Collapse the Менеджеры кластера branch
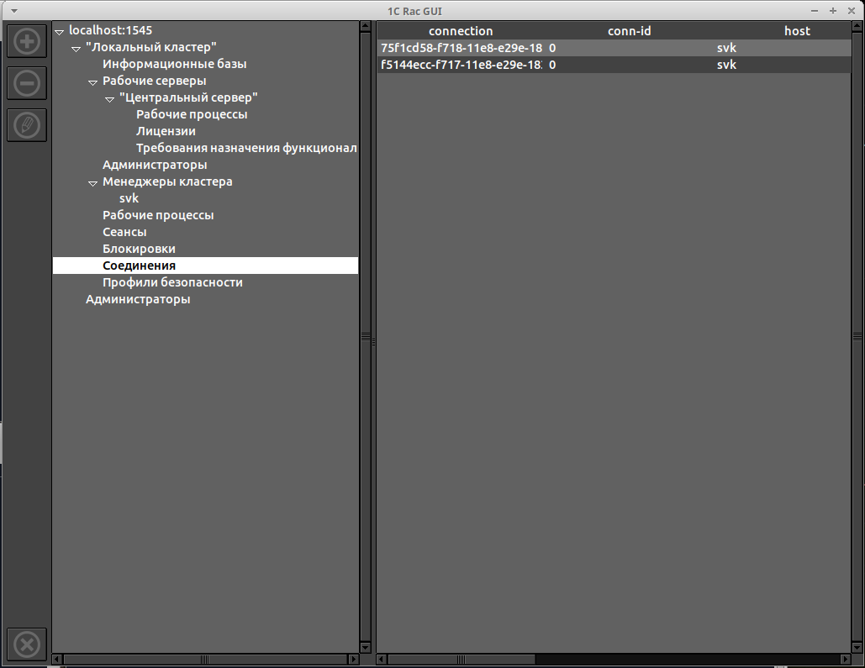The height and width of the screenshot is (668, 865). coord(92,182)
